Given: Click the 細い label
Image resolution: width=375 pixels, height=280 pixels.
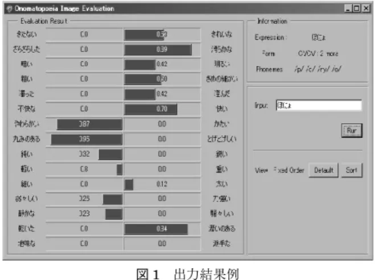Looking at the screenshot, I should pos(27,184).
